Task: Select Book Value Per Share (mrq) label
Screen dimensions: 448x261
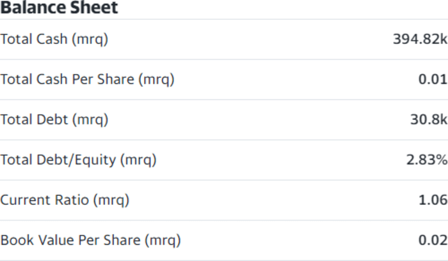Action: pos(91,240)
